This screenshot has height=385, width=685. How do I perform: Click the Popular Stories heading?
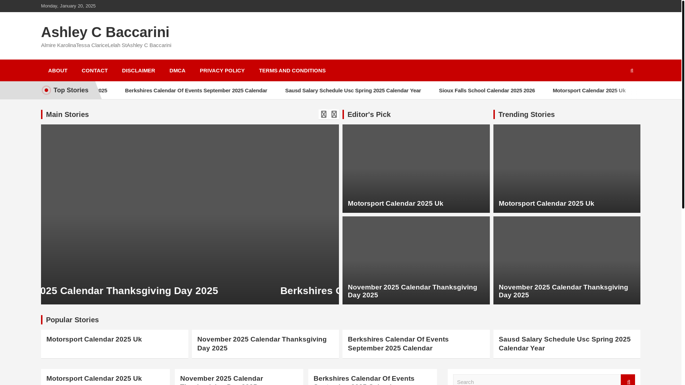pyautogui.click(x=72, y=320)
